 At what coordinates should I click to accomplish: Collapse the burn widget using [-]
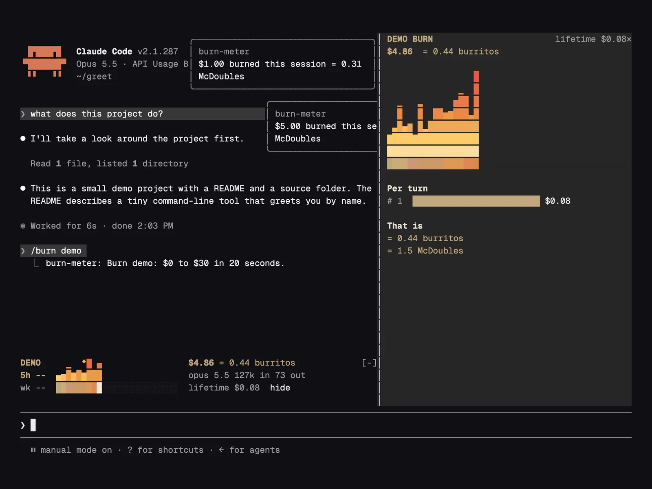pos(369,363)
